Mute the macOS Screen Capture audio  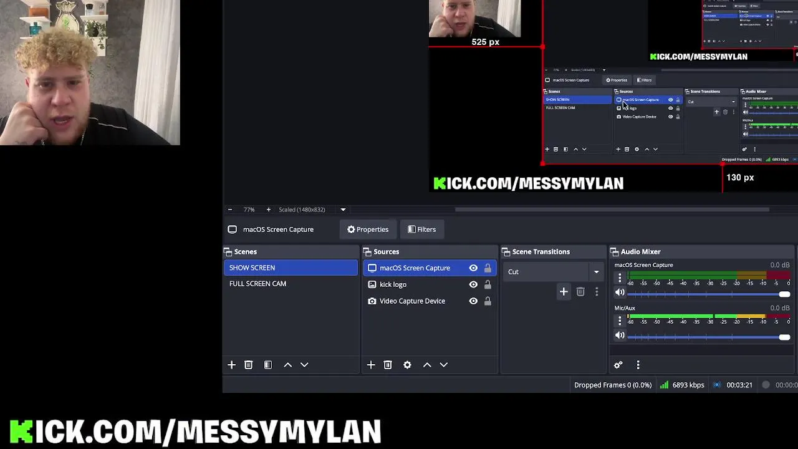point(620,292)
